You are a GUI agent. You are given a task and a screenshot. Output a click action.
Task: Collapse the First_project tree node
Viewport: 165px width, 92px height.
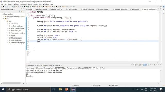(1, 14)
